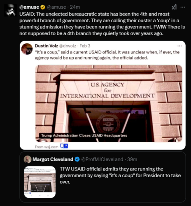Open the 'From wsj.com' source link
The width and height of the screenshot is (191, 206).
[47, 147]
